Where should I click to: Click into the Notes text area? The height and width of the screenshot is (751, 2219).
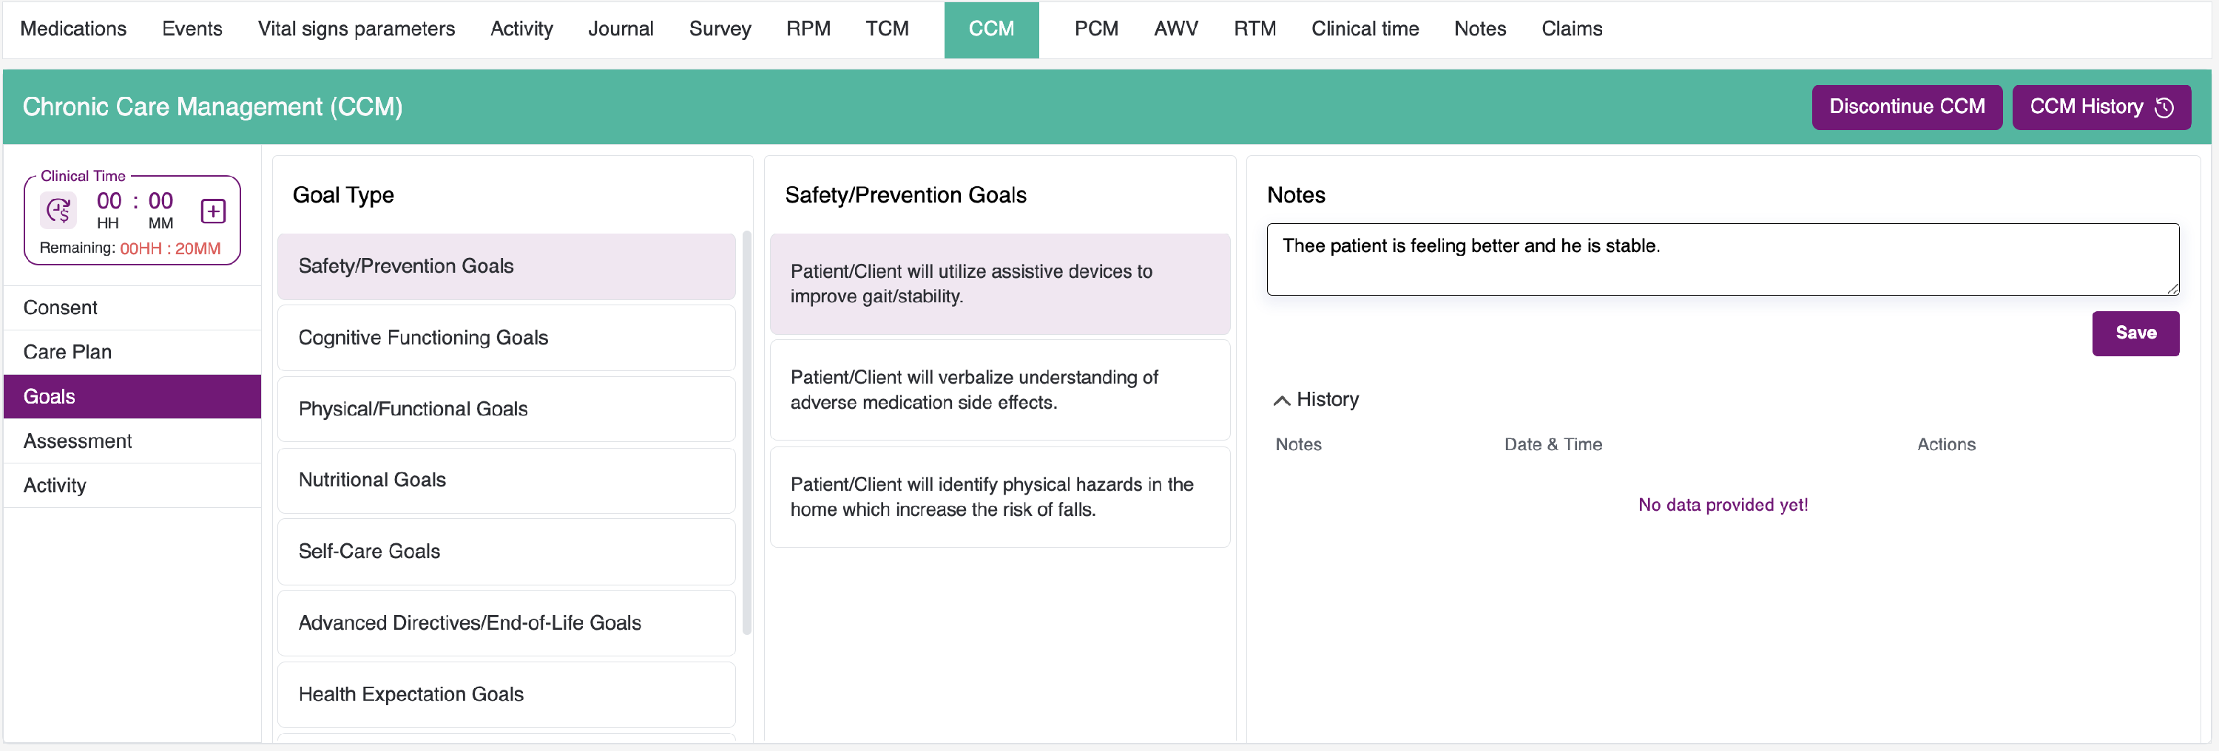(1721, 259)
